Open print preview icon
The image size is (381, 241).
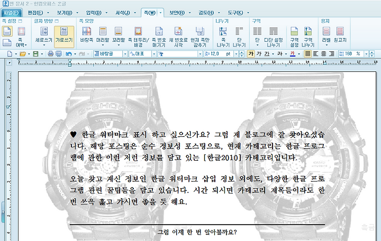coord(59,53)
